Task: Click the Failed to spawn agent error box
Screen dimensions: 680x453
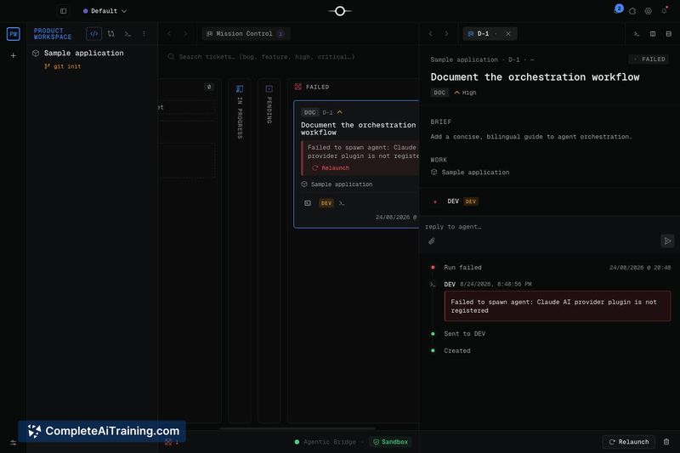Action: point(558,306)
